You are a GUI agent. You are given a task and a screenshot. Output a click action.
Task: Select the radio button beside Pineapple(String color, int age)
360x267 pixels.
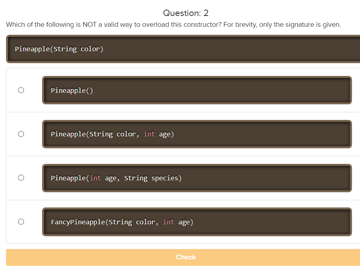(21, 134)
